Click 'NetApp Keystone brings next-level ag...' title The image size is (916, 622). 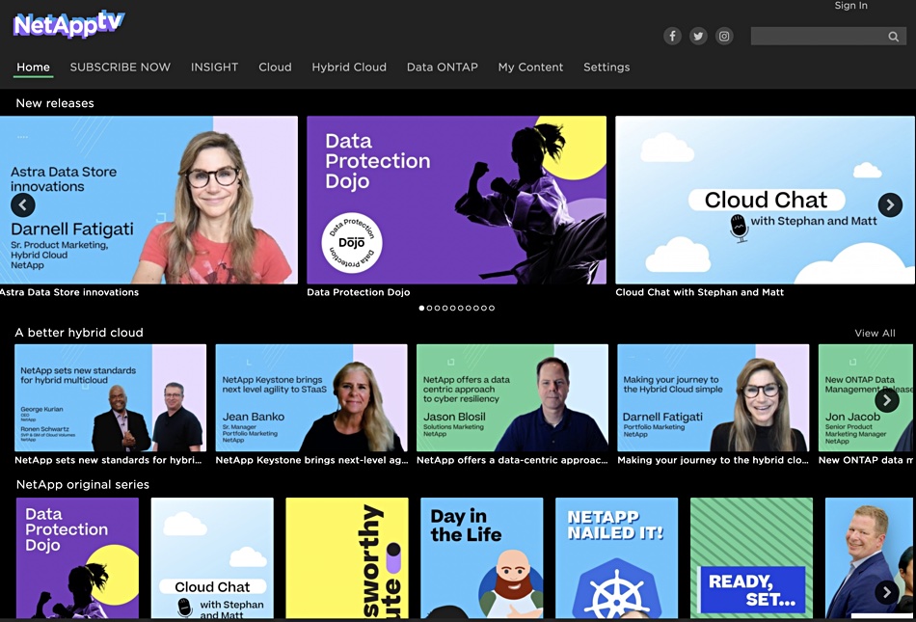coord(312,460)
